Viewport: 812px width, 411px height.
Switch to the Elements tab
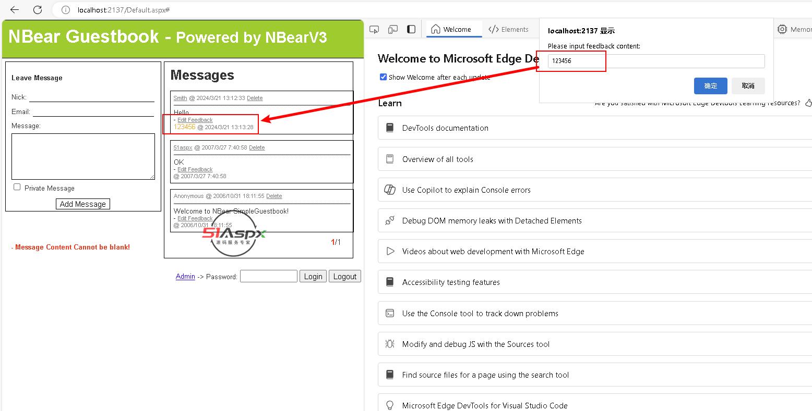tap(508, 30)
